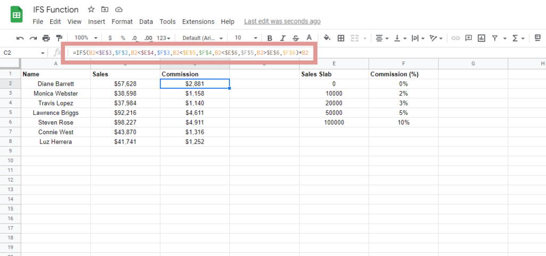
Task: Format as currency with dollar icon
Action: point(110,38)
